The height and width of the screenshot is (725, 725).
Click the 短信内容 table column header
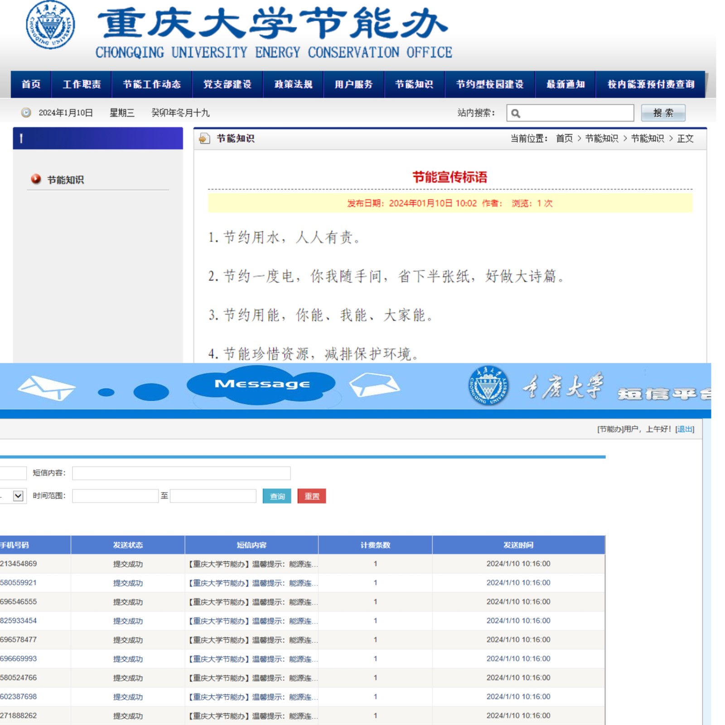tap(251, 545)
